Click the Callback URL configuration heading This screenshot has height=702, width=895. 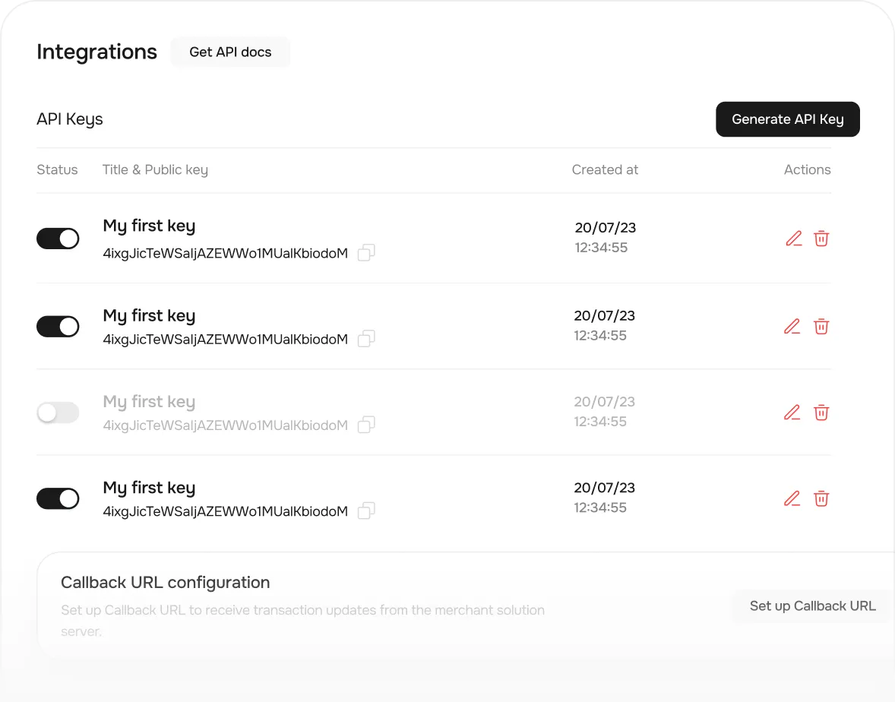[166, 583]
